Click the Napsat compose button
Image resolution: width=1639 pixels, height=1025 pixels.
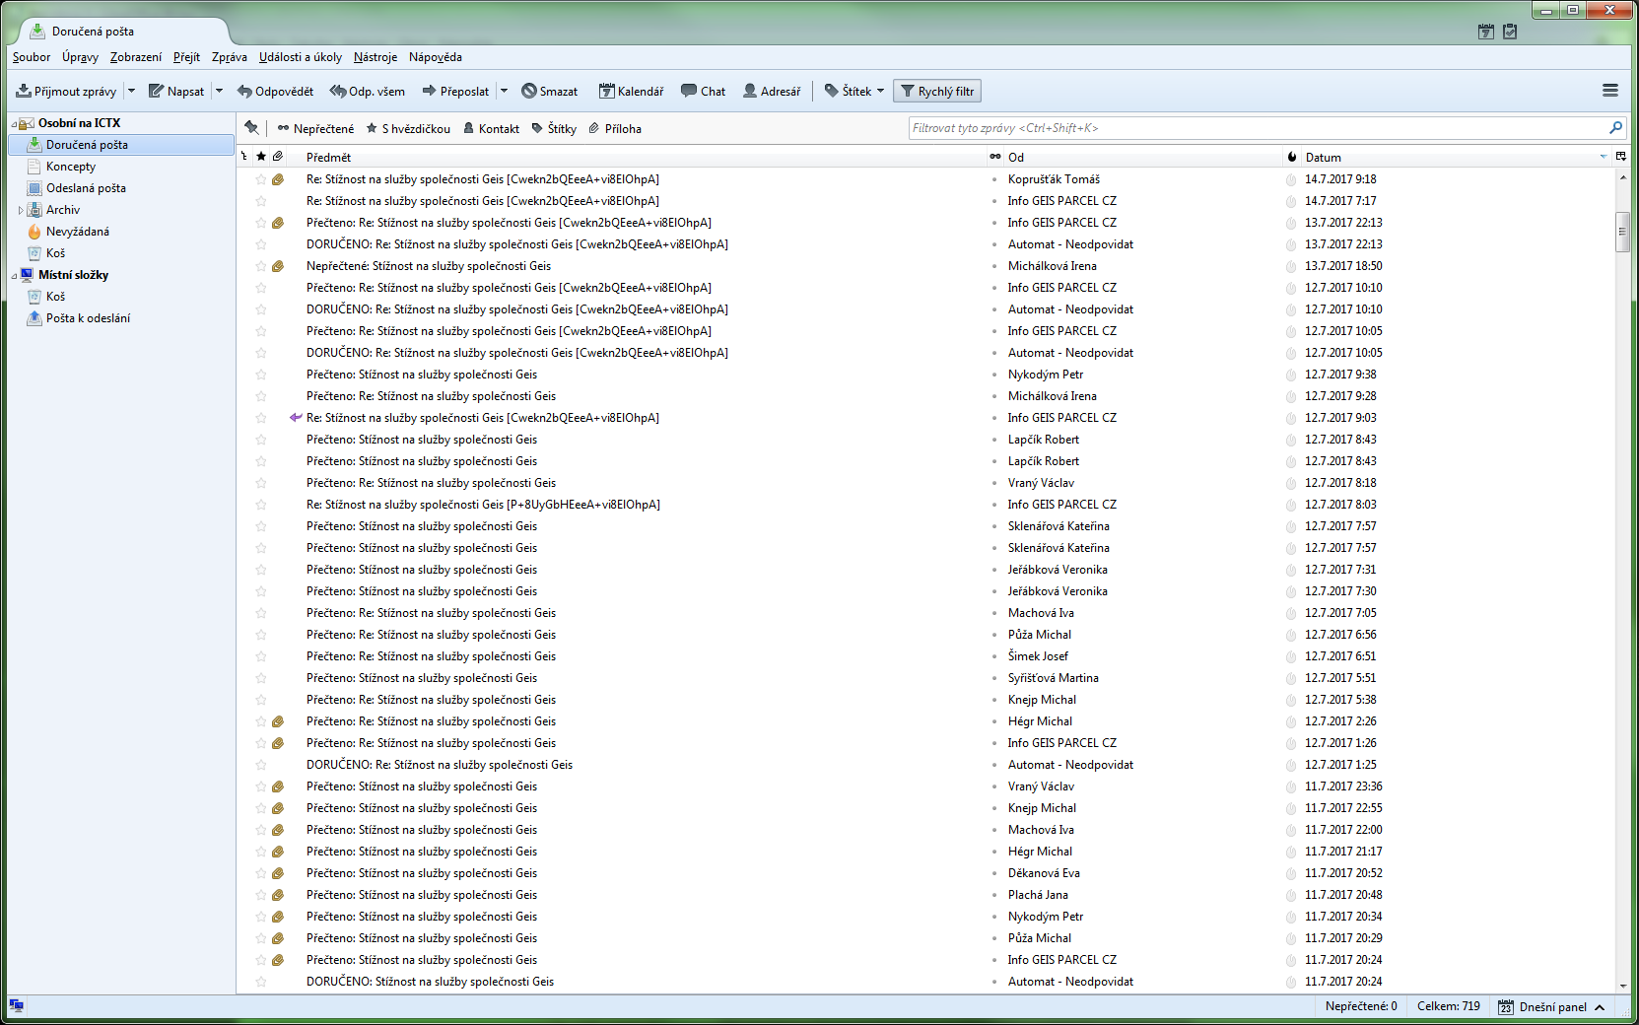(176, 92)
